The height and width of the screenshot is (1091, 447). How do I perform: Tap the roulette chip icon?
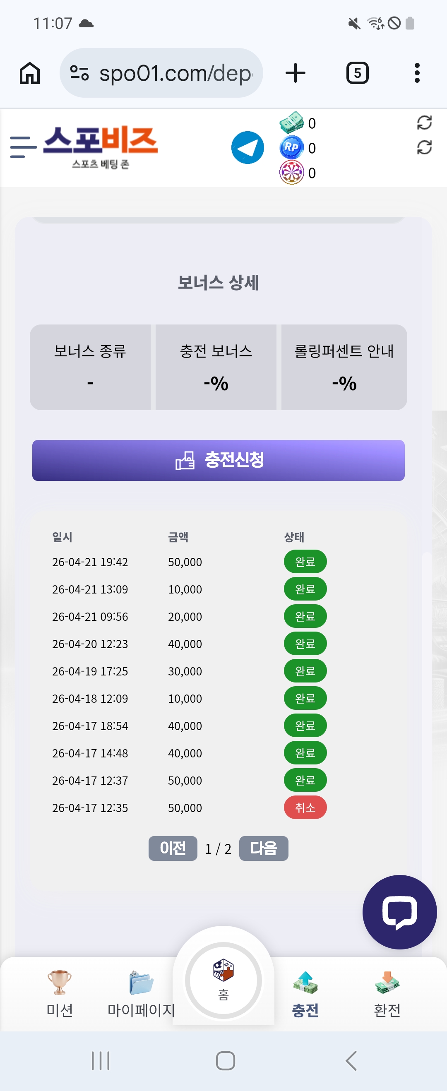tap(291, 172)
